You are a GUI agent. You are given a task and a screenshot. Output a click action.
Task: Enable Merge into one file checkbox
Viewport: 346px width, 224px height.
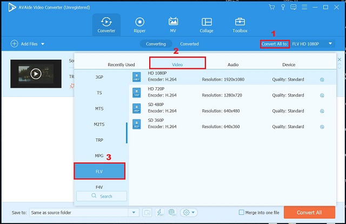(x=241, y=212)
